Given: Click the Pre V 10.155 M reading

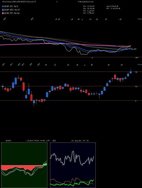Looking at the screenshot, I should 113,9.
